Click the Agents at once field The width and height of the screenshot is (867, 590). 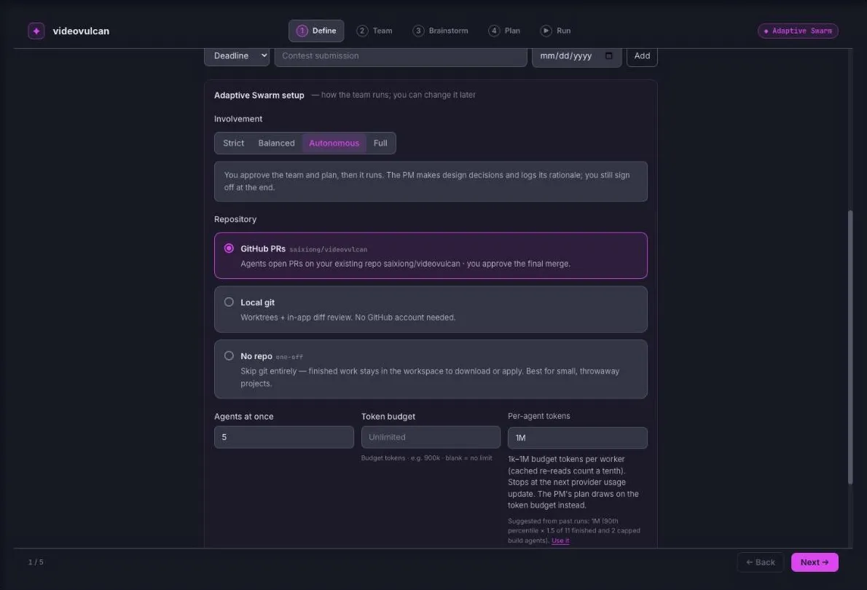[x=283, y=437]
